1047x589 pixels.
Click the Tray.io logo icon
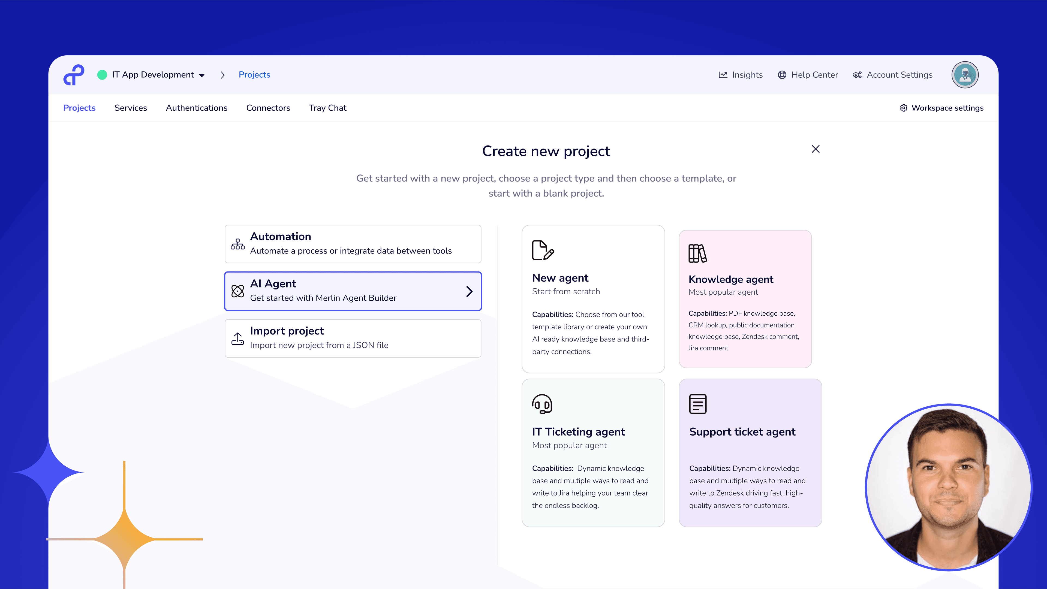pos(74,75)
